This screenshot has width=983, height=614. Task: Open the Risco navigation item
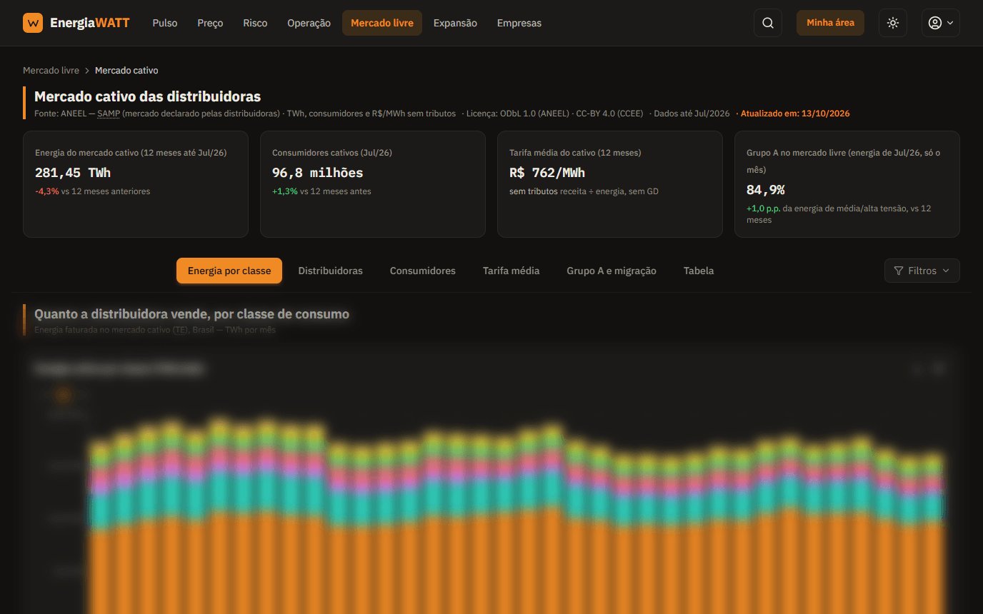pyautogui.click(x=255, y=23)
